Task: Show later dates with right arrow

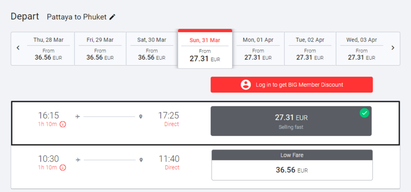Action: click(392, 48)
